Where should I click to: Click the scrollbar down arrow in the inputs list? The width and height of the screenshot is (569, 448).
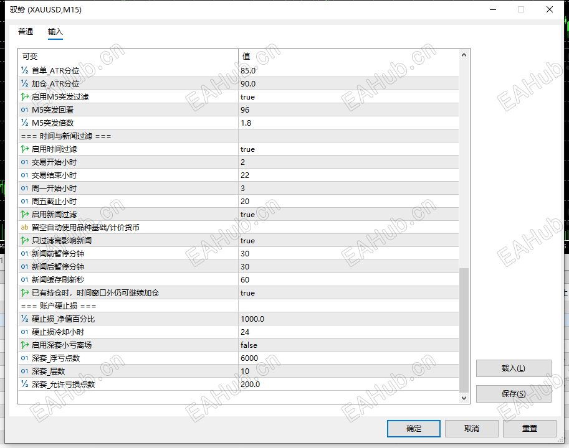[x=464, y=398]
